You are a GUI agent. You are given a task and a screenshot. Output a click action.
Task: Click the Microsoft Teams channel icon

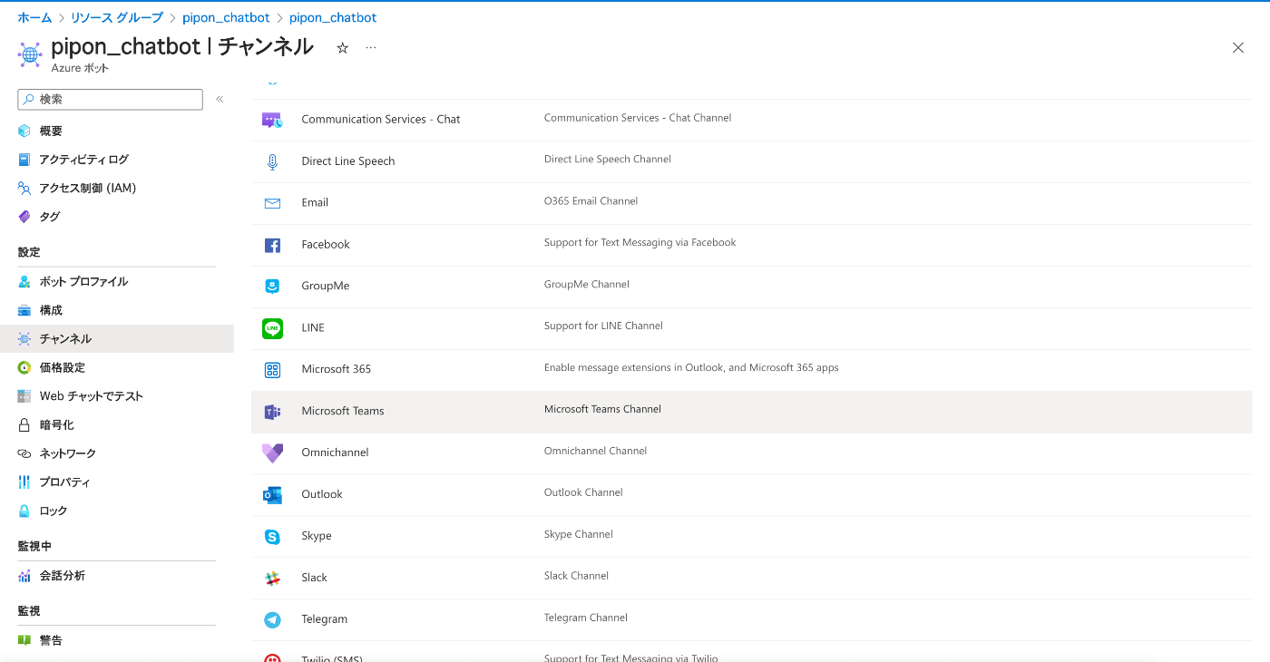coord(272,412)
